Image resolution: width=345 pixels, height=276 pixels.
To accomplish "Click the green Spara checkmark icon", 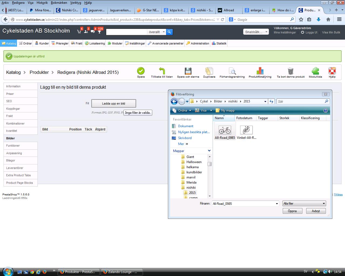I will (141, 71).
